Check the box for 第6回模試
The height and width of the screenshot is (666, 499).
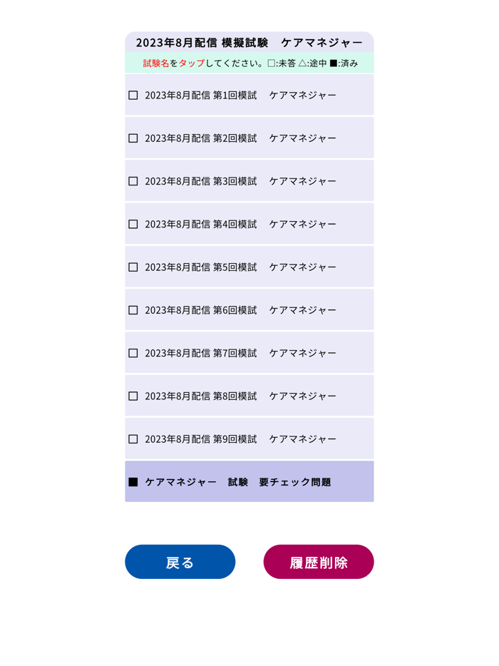coord(133,309)
